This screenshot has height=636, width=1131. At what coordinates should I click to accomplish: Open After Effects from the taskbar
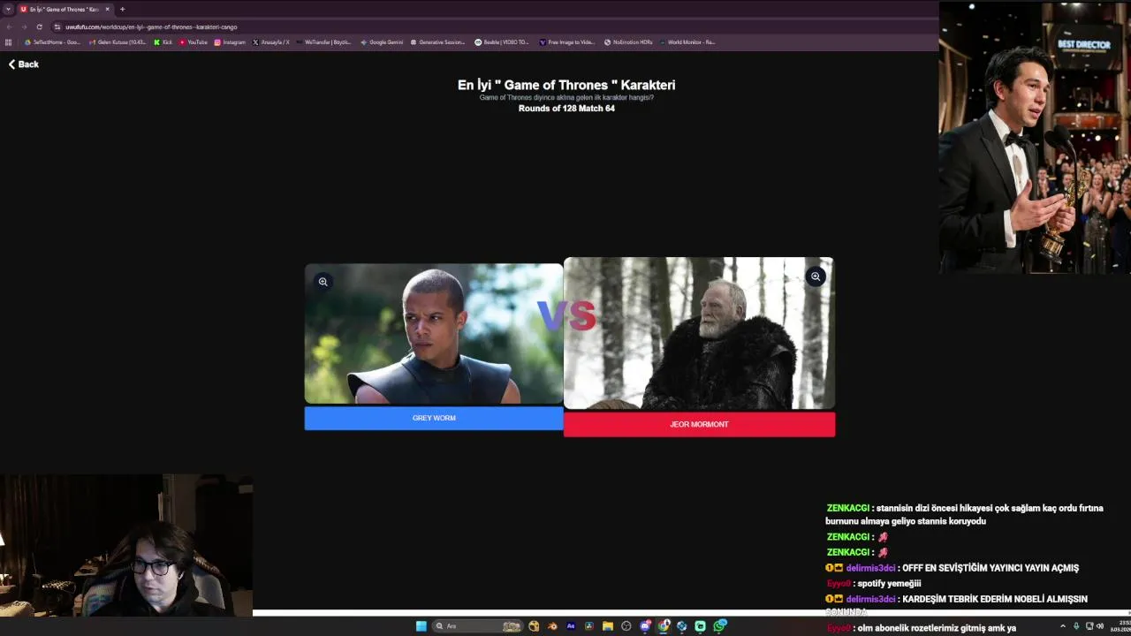(571, 626)
